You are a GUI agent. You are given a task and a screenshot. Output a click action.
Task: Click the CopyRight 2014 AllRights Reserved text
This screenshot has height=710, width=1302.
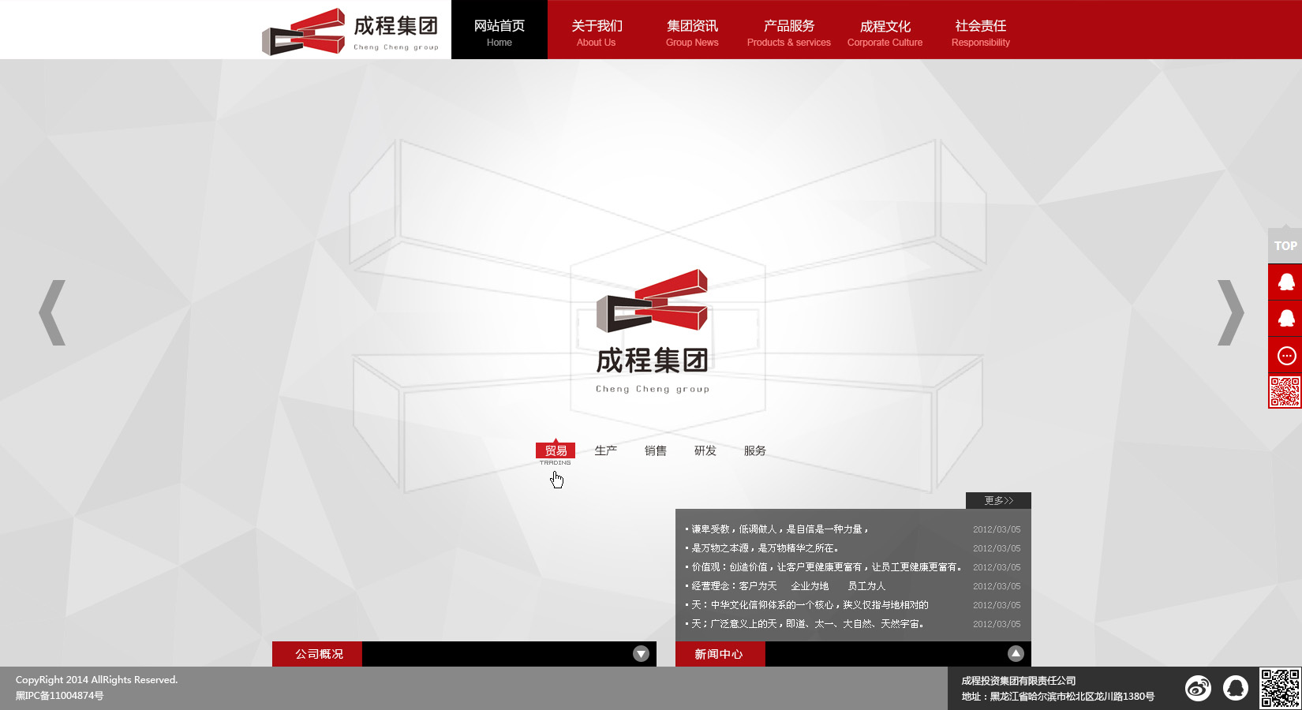click(97, 680)
